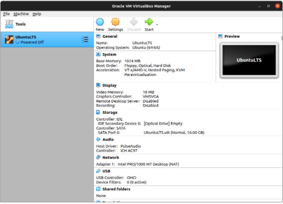This screenshot has width=283, height=204.
Task: Start the VM with green arrow
Action: [x=149, y=22]
